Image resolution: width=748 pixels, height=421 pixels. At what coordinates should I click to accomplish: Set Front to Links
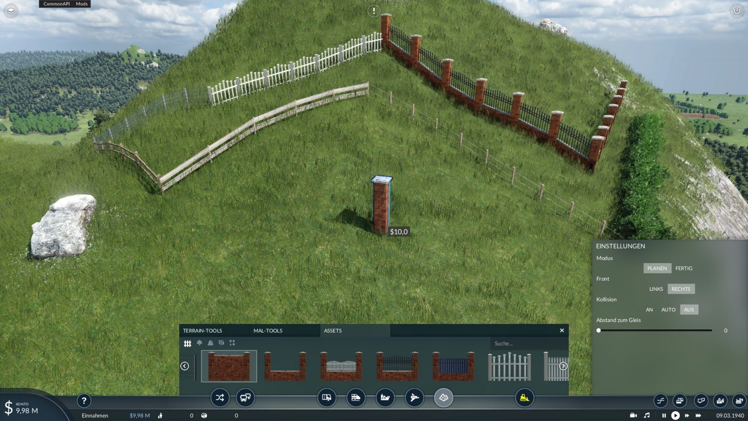pos(656,289)
